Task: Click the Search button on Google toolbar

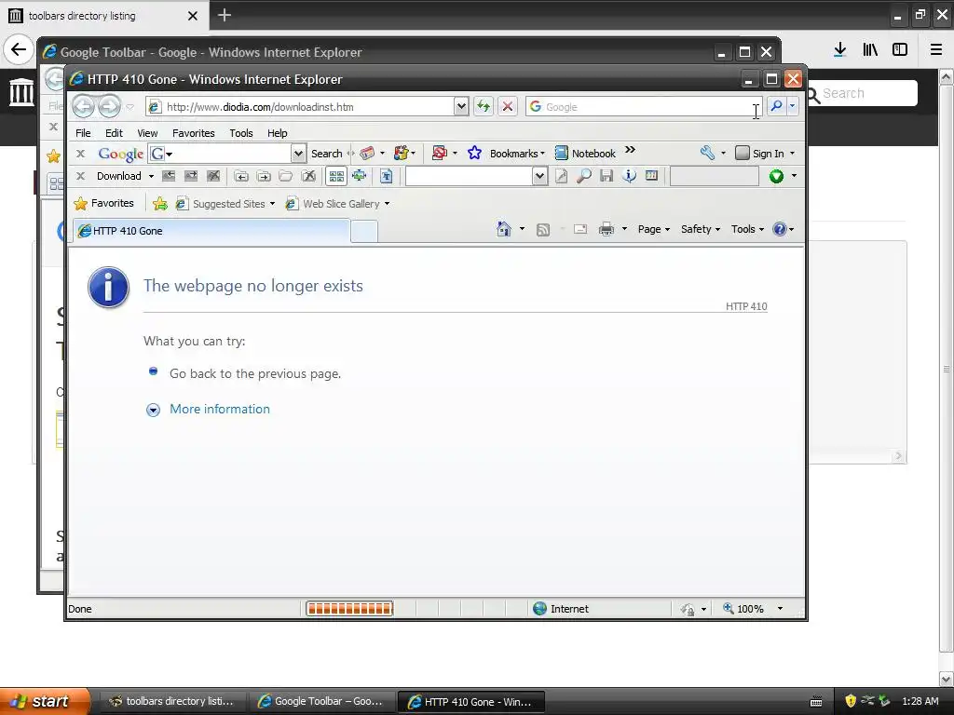Action: (x=327, y=154)
